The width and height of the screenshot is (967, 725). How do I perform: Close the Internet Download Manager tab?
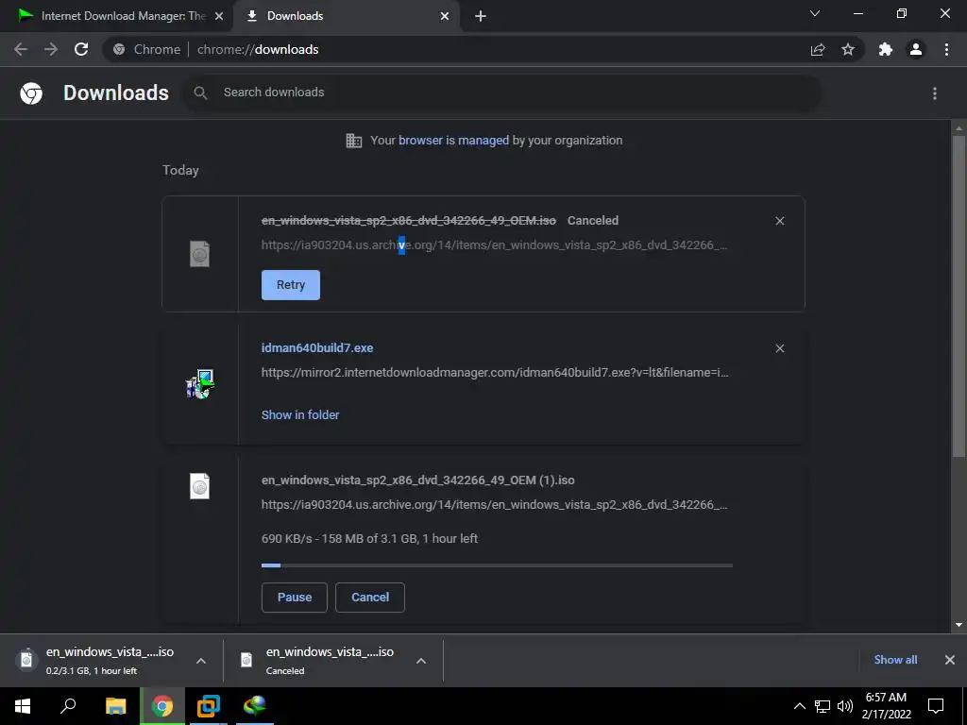coord(219,16)
